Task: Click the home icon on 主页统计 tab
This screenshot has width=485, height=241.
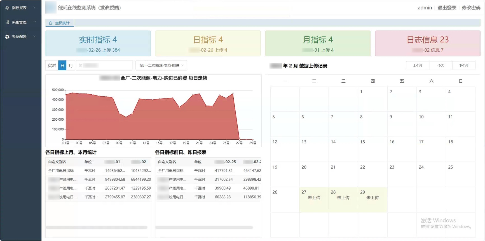Action: 50,23
